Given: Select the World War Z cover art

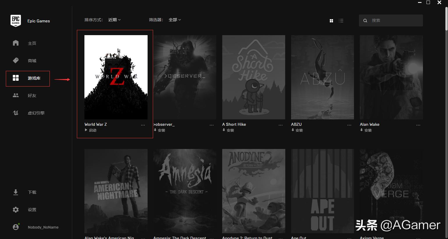Looking at the screenshot, I should point(116,77).
